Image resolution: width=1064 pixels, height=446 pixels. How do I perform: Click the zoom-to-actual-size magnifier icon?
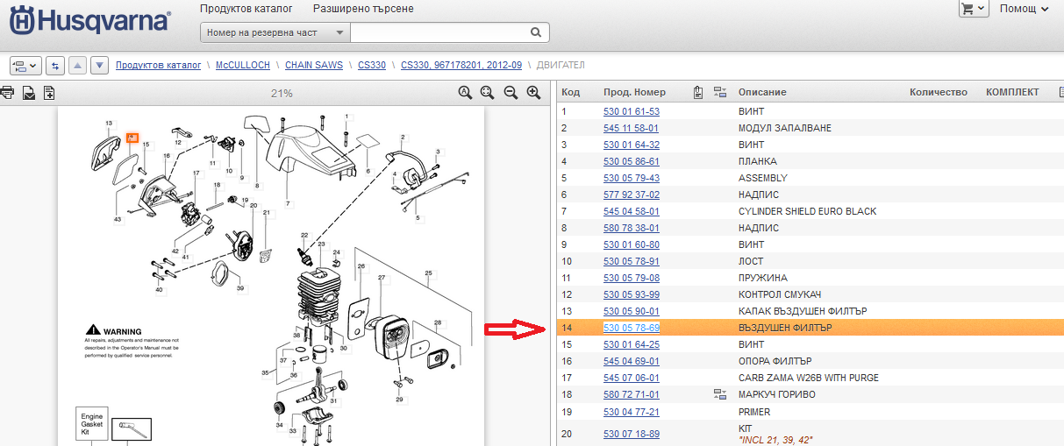pos(465,93)
